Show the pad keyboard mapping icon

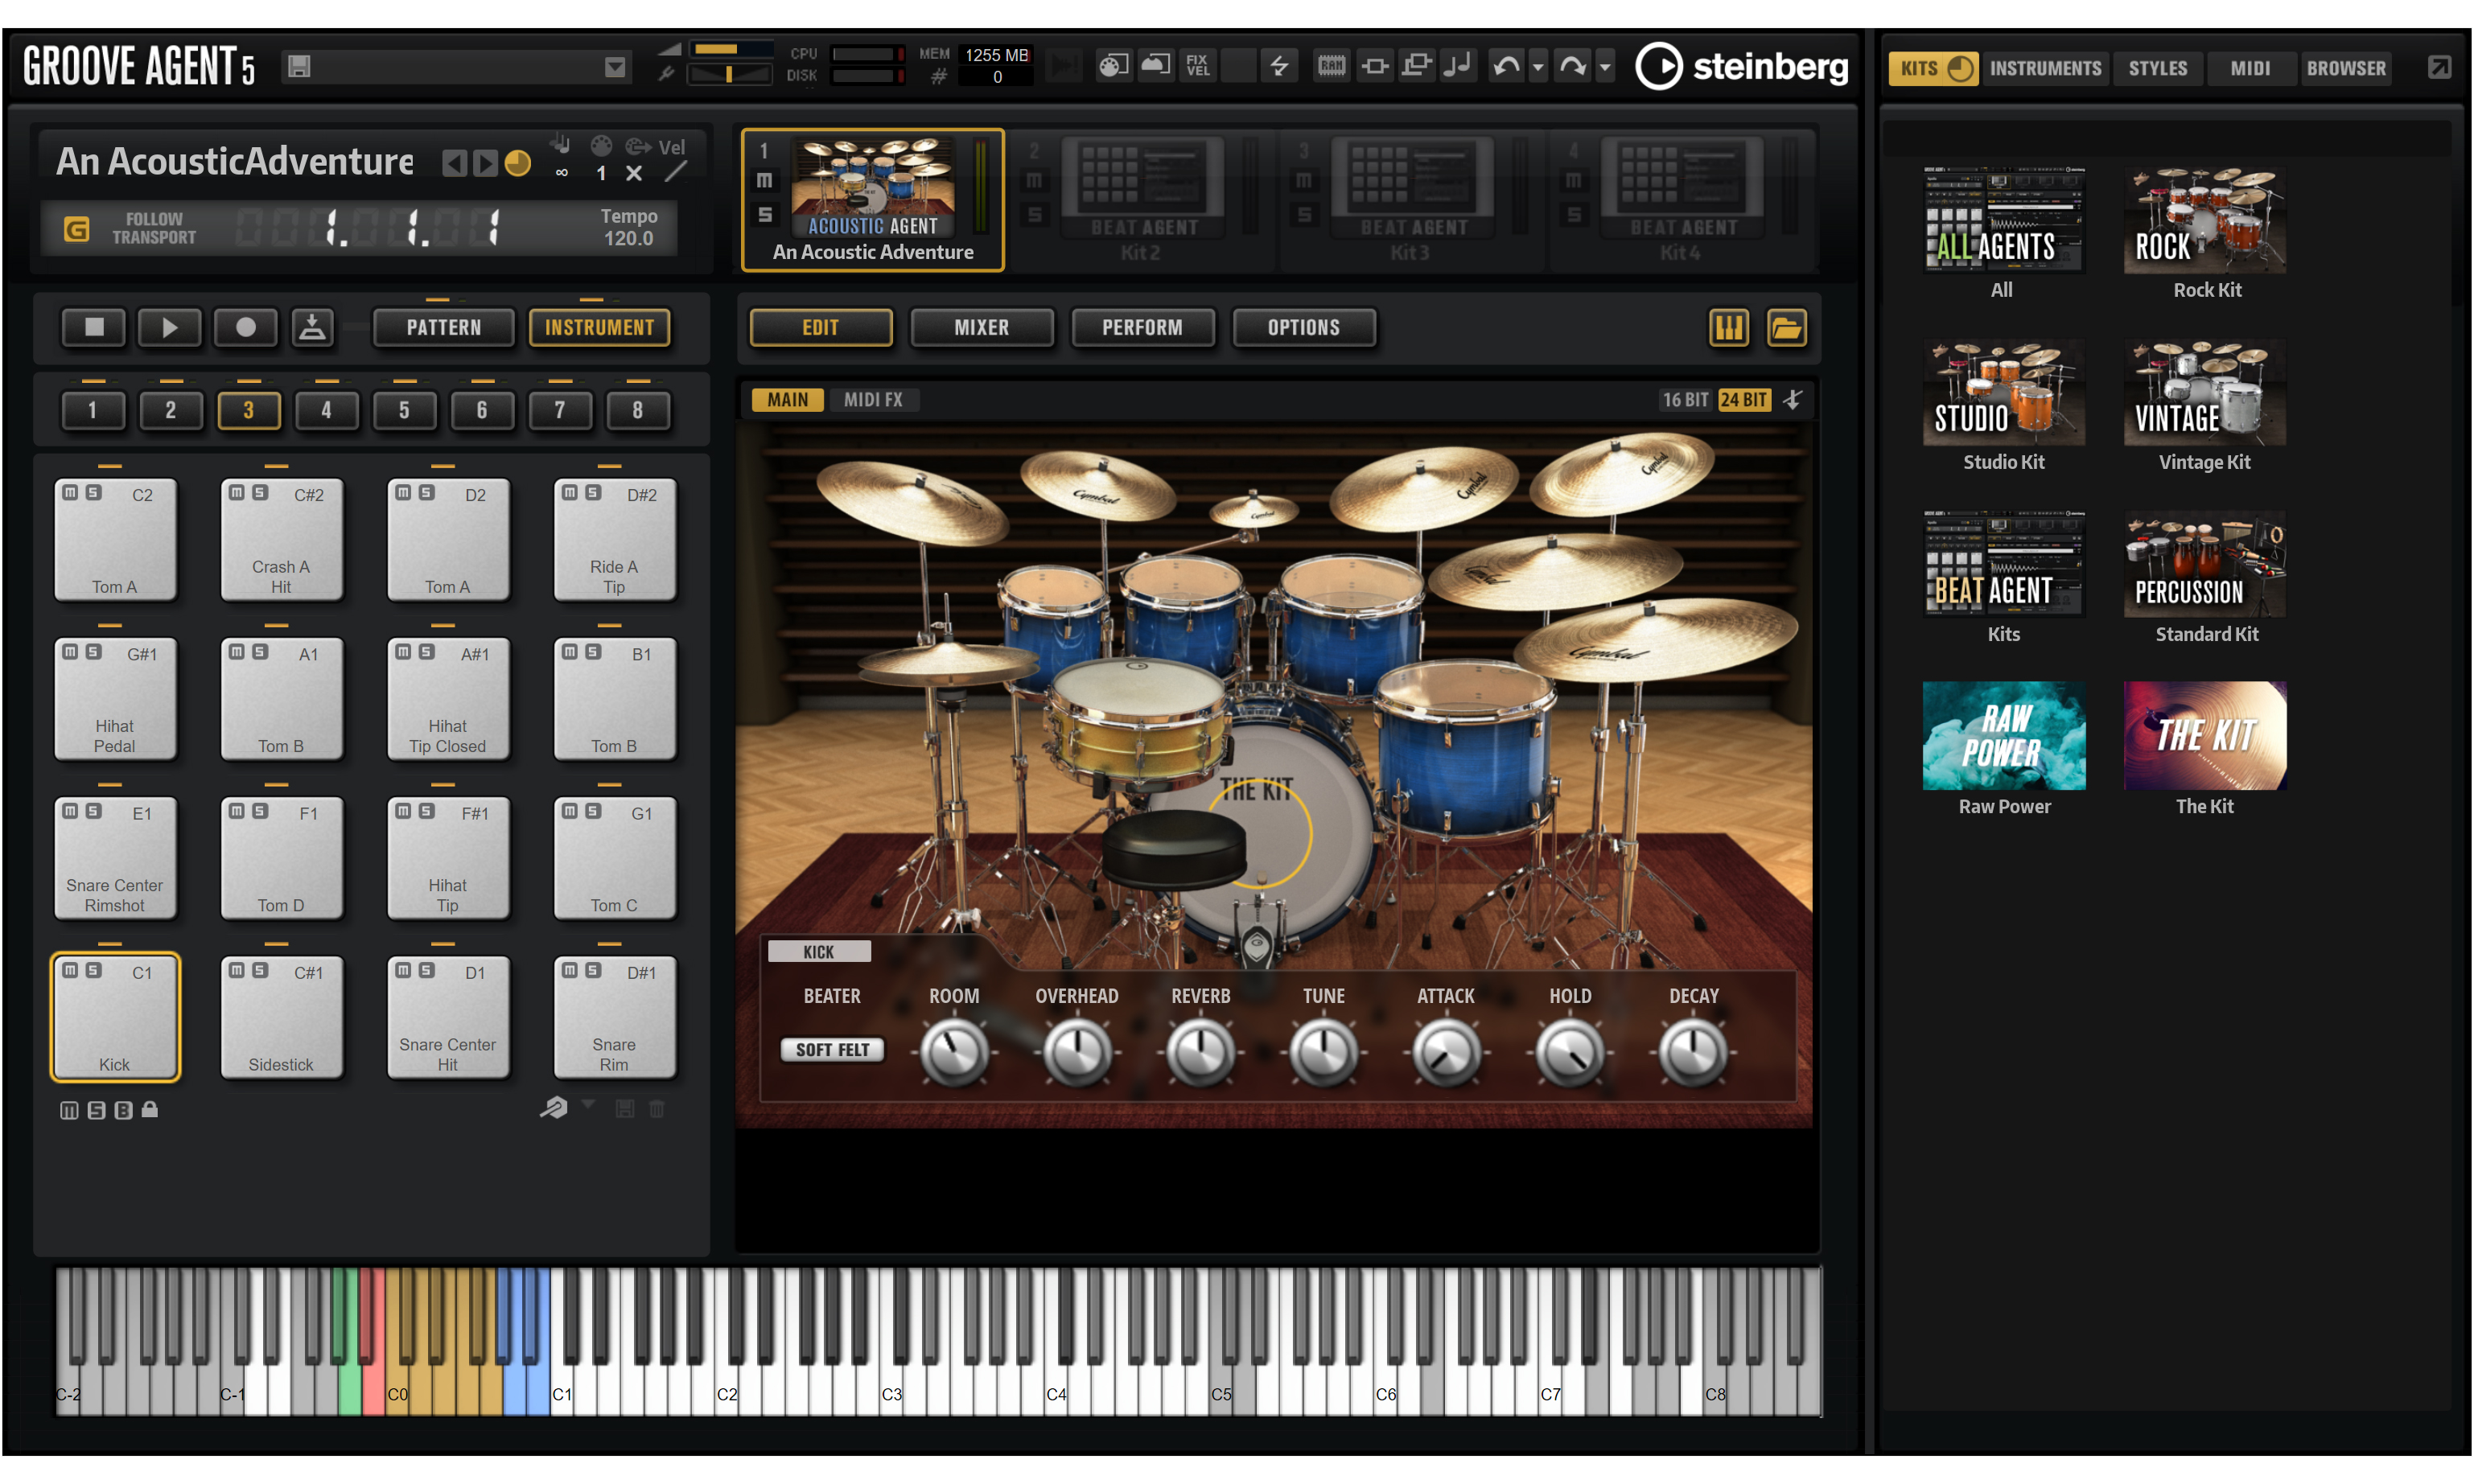[x=1728, y=328]
